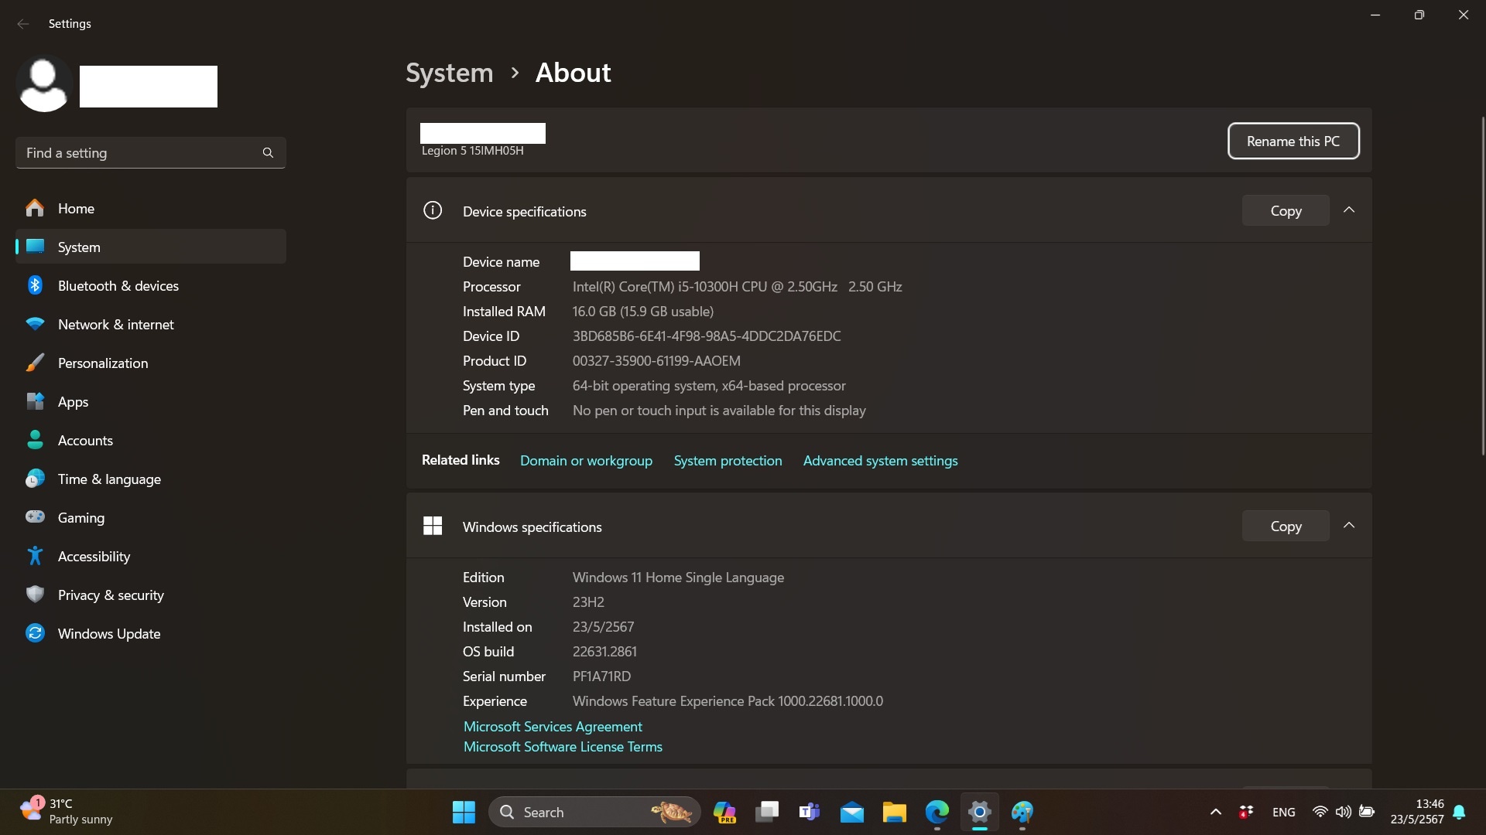Open File Explorer from taskbar
The image size is (1486, 835).
[895, 812]
